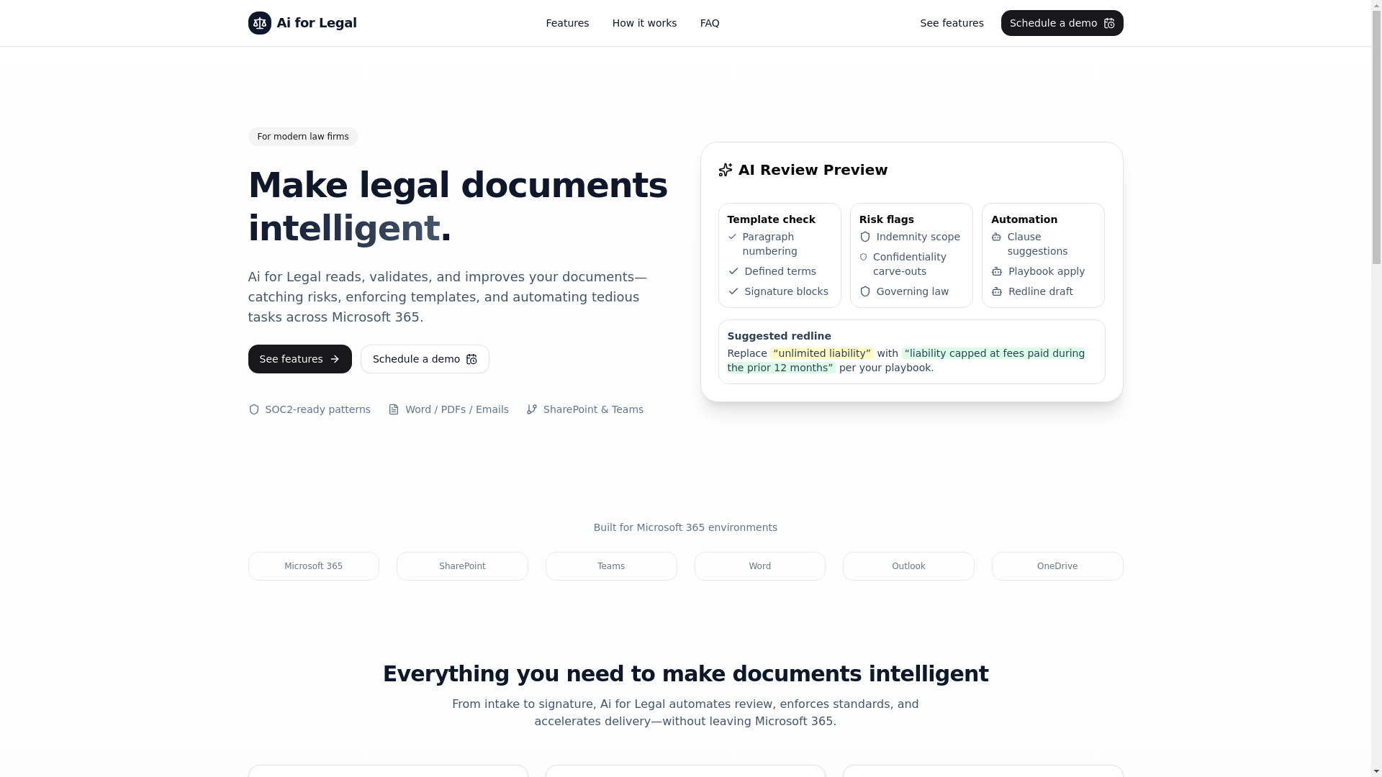The height and width of the screenshot is (777, 1382).
Task: Click shield icon beside SOC2-ready patterns
Action: coord(253,409)
